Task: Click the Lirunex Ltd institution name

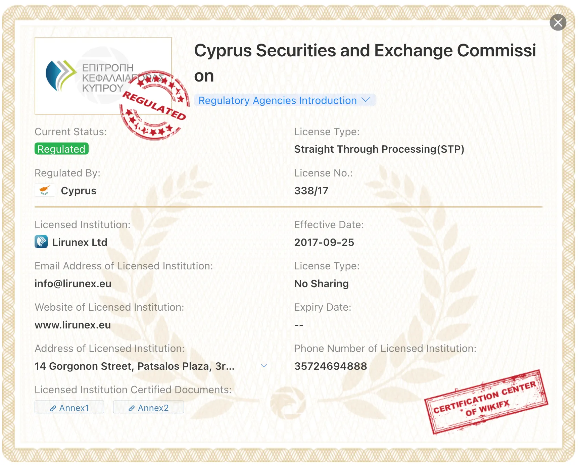Action: [x=80, y=242]
